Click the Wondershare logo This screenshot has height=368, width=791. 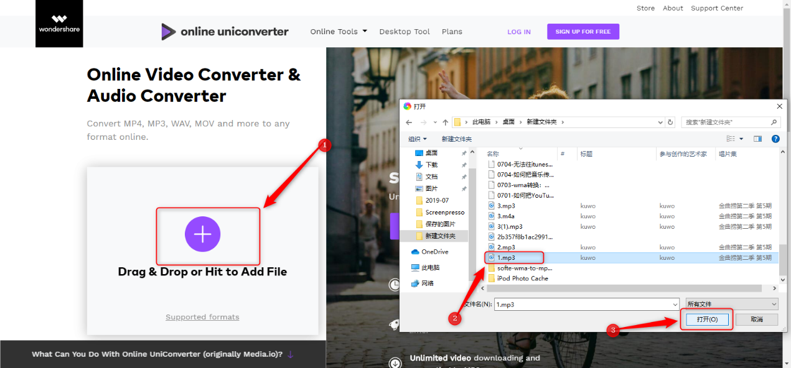[x=59, y=24]
